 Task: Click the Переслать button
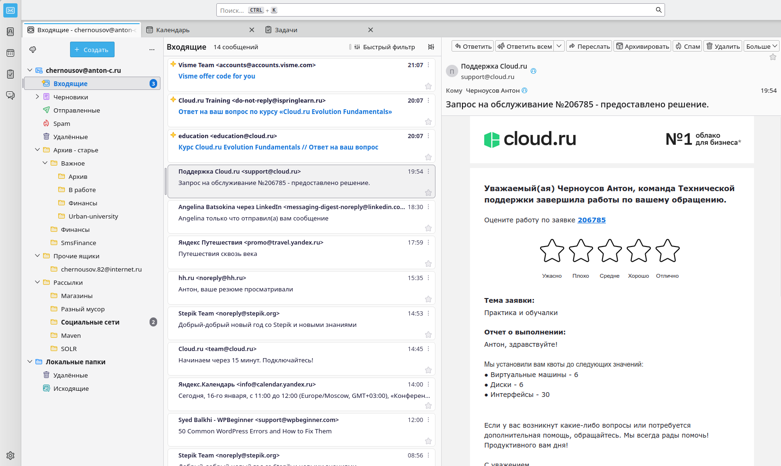pos(589,46)
